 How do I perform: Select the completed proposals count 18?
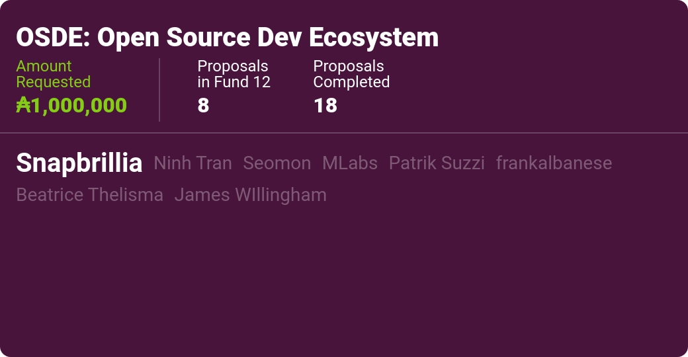coord(325,105)
